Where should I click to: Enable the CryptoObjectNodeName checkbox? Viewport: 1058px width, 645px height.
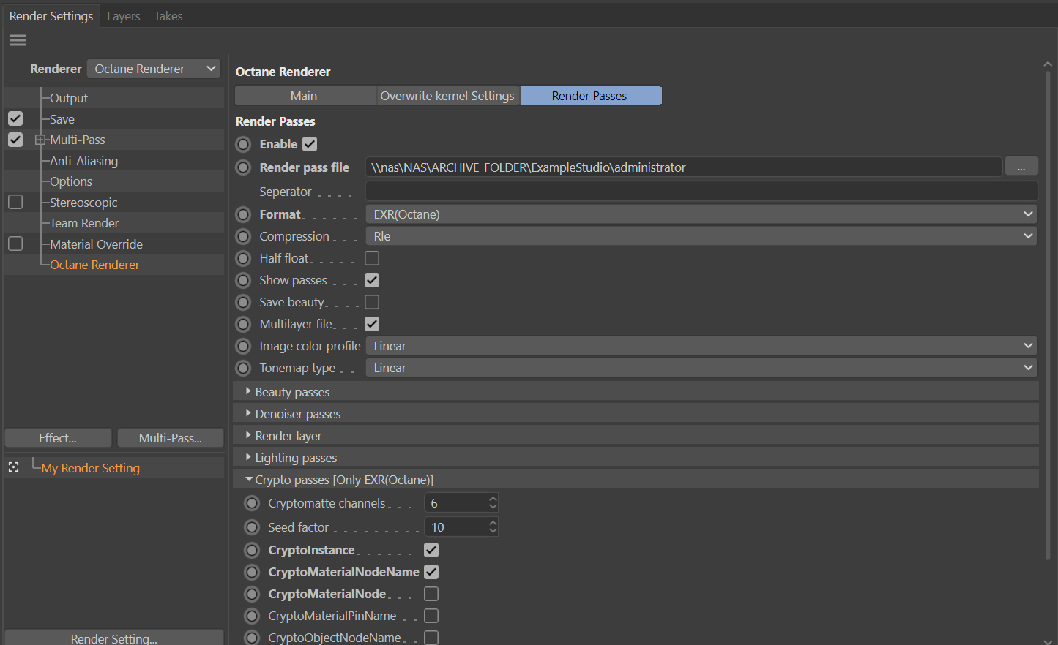pos(431,638)
